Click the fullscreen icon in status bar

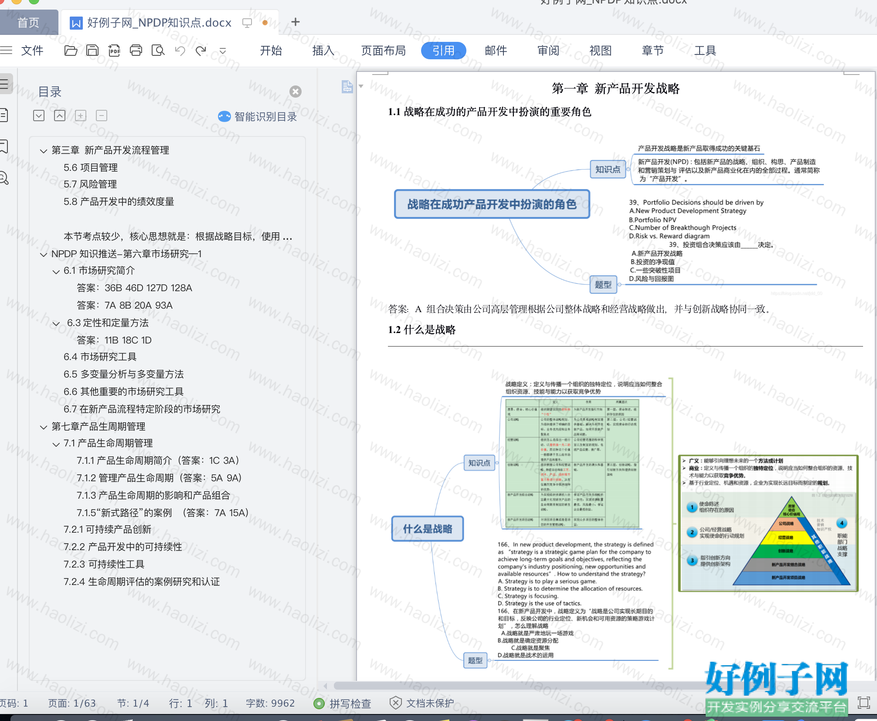coord(863,702)
